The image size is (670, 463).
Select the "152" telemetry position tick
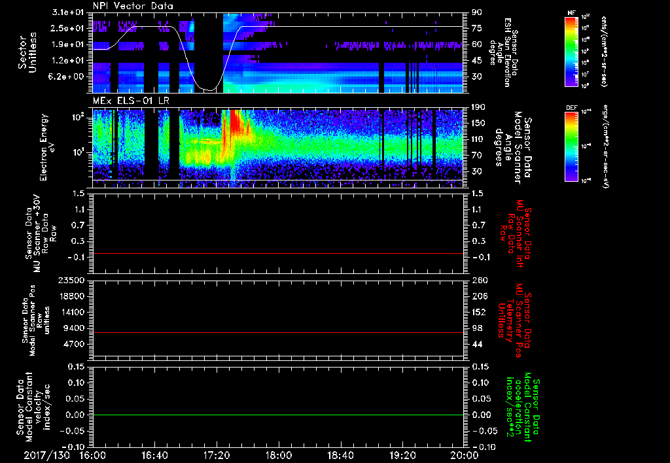(x=478, y=312)
